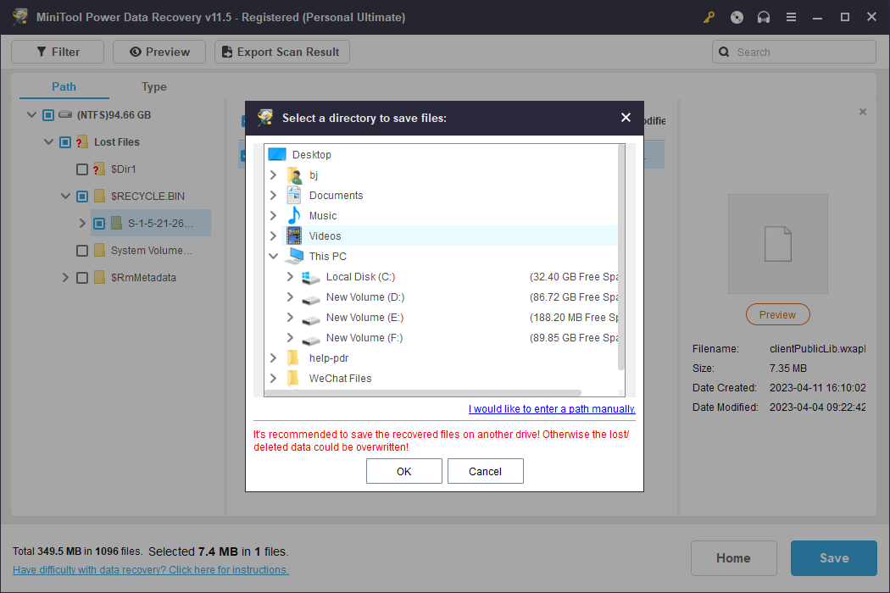The width and height of the screenshot is (890, 593).
Task: Click the $Dir1 folder icon
Action: tap(99, 169)
